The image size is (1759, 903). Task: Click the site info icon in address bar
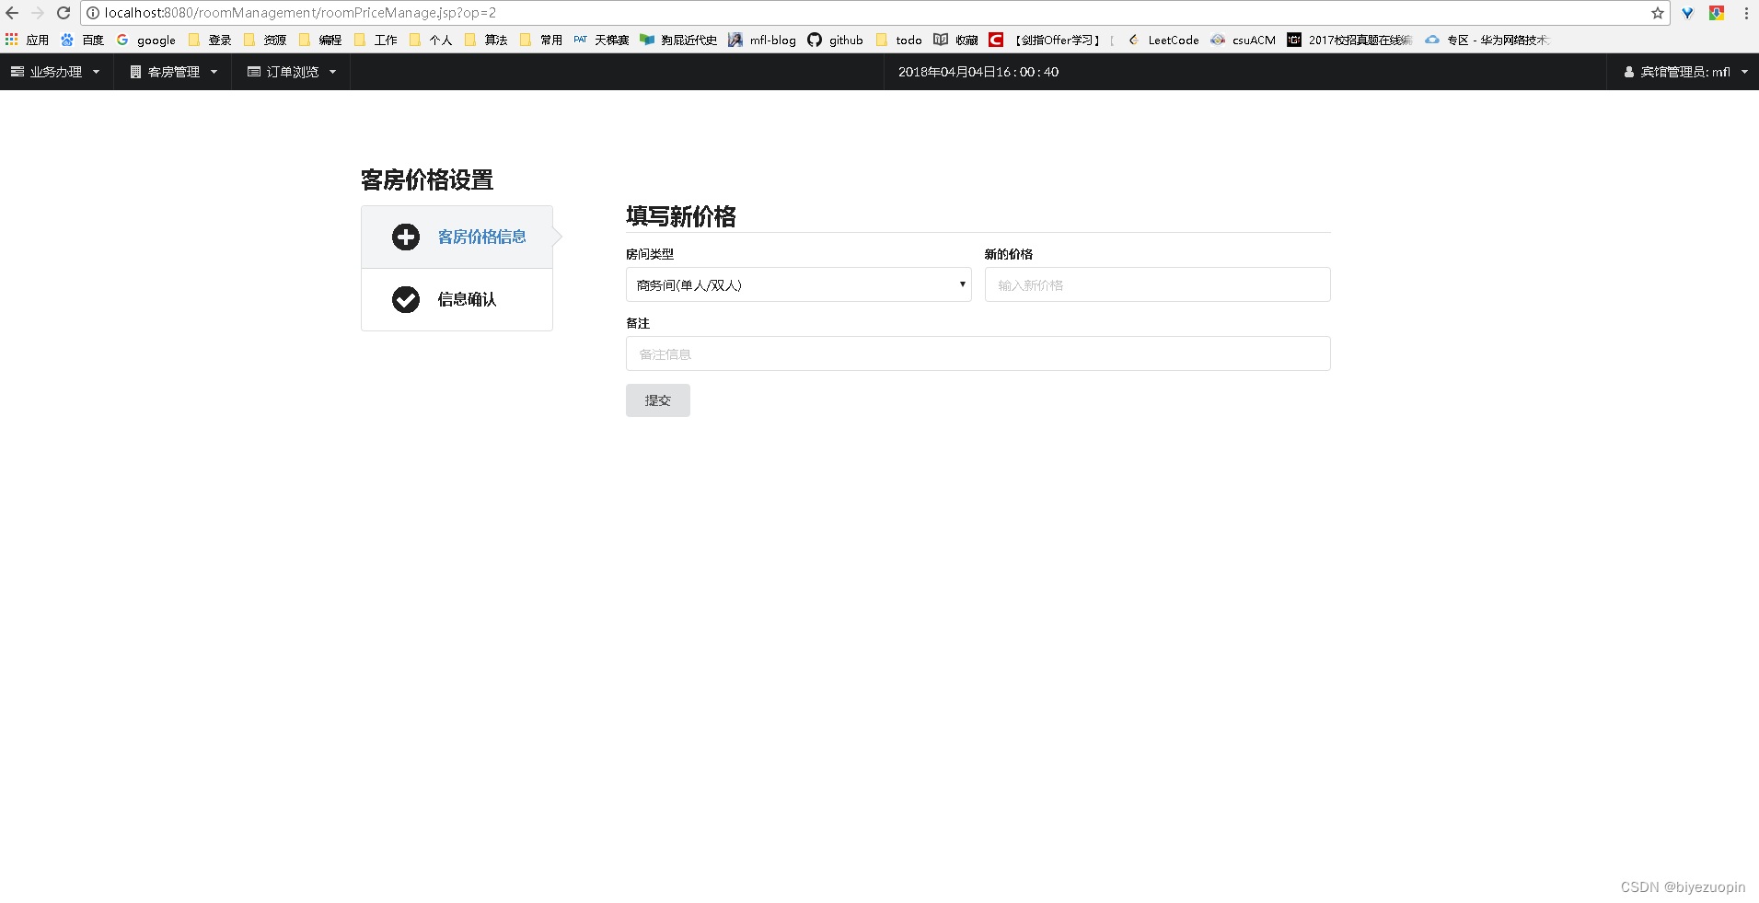pyautogui.click(x=93, y=13)
